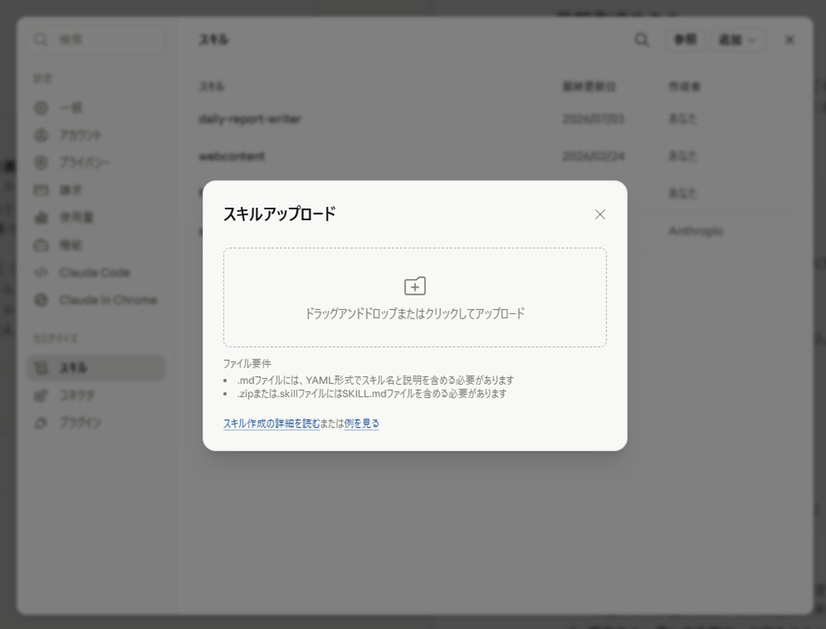Open the スキル作成の詳細を読む link
Viewport: 826px width, 629px height.
(271, 424)
